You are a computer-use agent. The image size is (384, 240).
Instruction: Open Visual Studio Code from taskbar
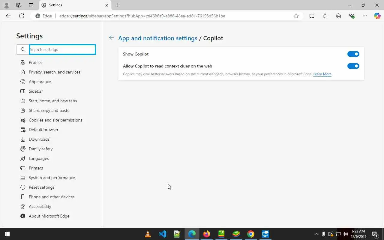[x=163, y=234]
